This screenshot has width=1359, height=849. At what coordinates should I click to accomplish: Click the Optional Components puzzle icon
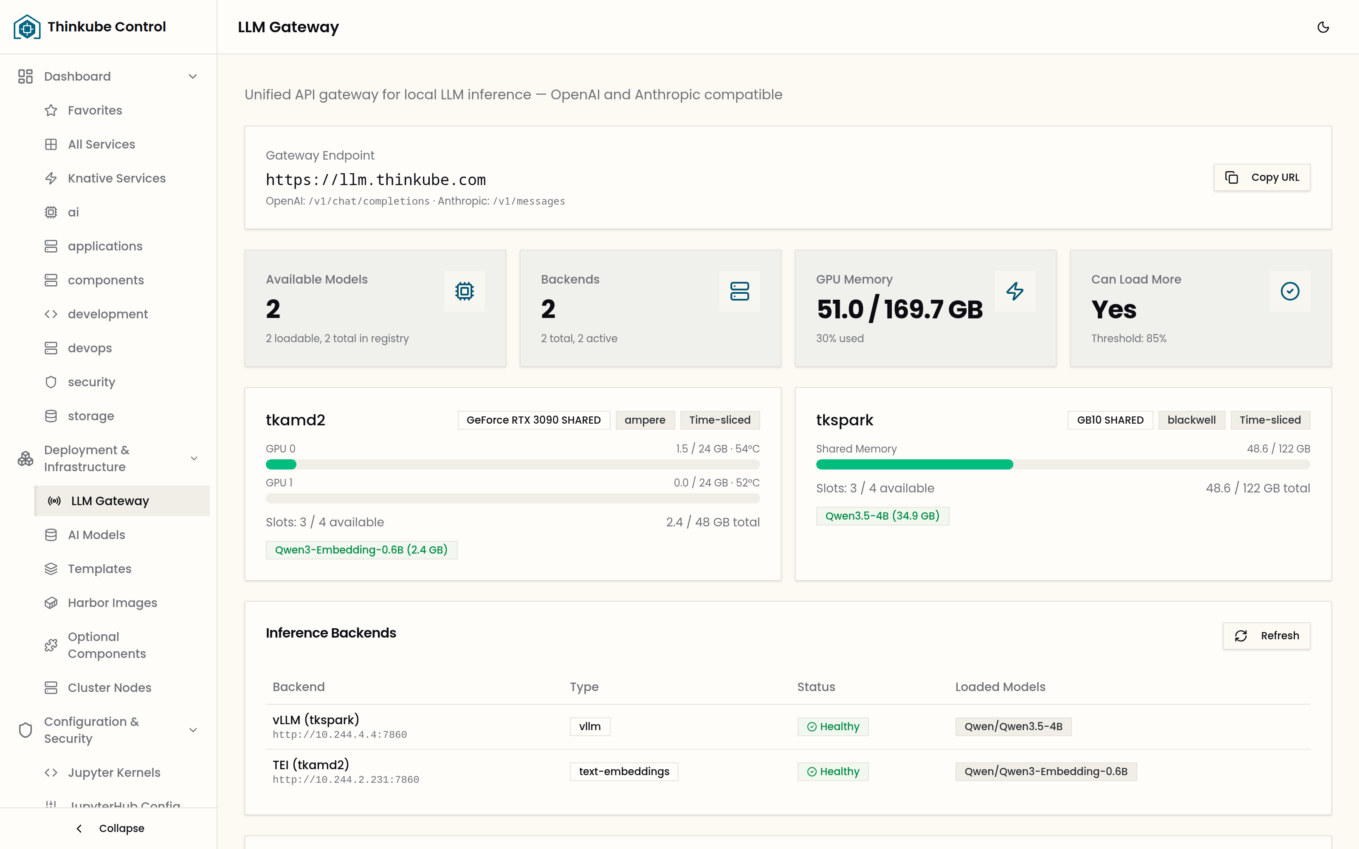51,645
